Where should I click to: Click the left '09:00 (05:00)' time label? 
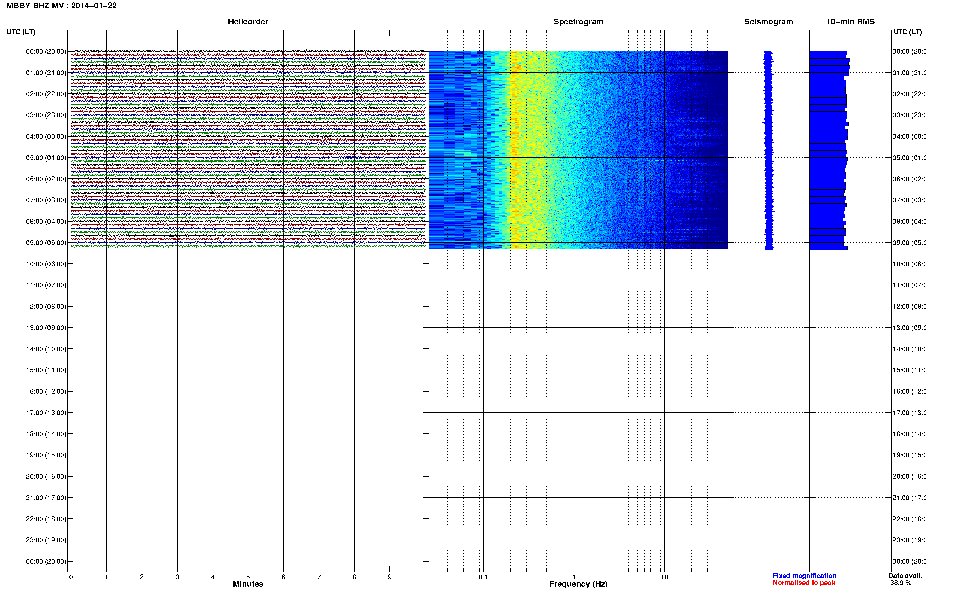[x=46, y=243]
